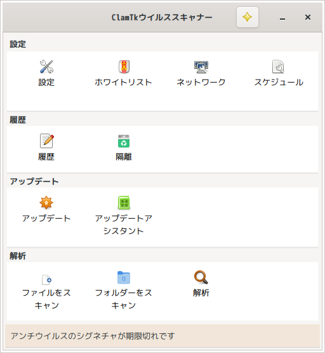
Task: Click the orange アップデート update icon
Action: (x=46, y=203)
